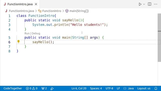Click line number 1 in the gutter
The image size is (161, 91).
9,16
